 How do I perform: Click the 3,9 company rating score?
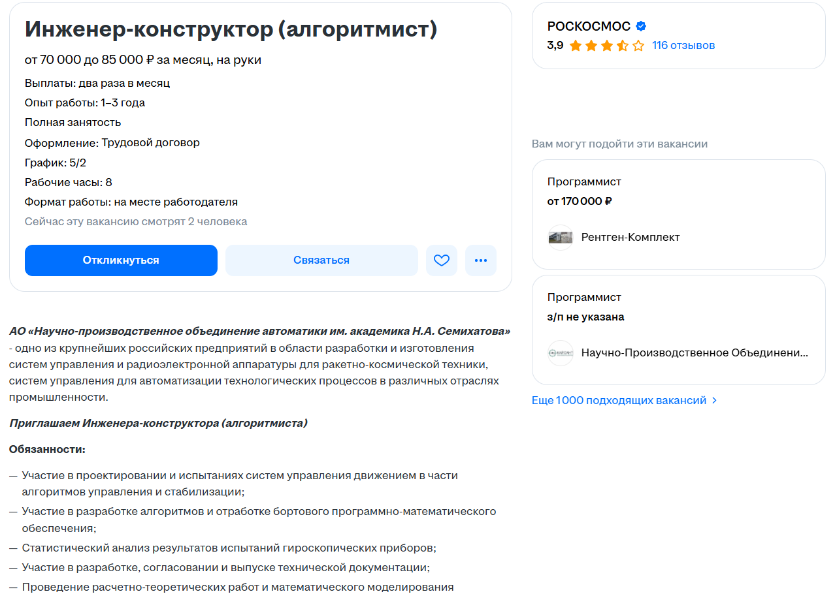click(555, 46)
